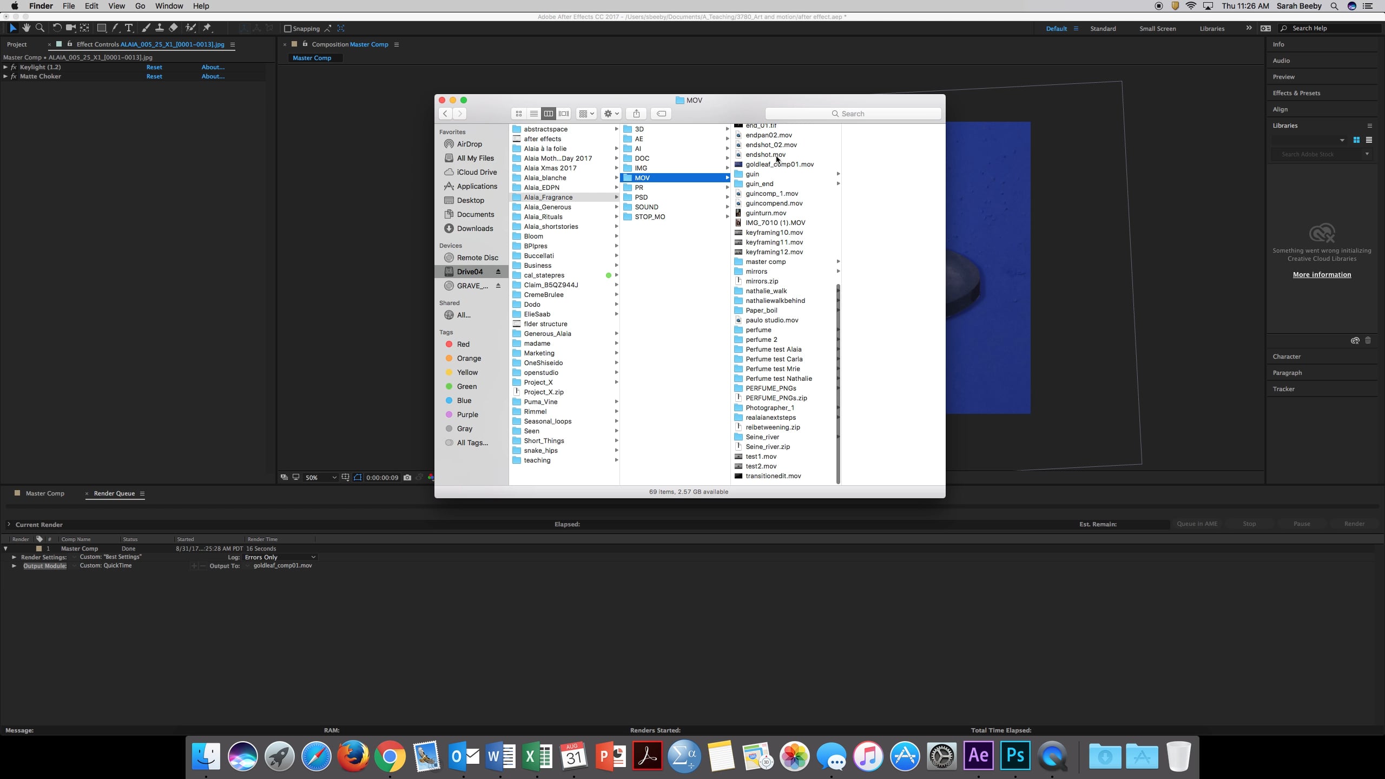Open the 50% magnification dropdown

tap(321, 478)
